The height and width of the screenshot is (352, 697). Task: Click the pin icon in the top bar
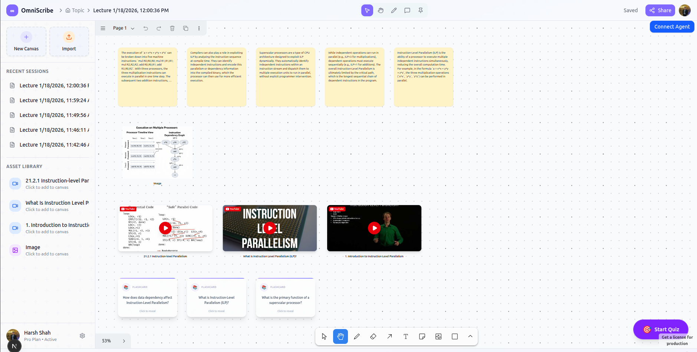tap(421, 10)
